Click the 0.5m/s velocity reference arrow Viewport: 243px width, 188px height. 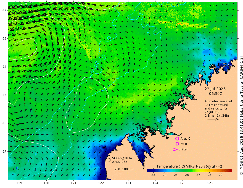[x=213, y=119]
